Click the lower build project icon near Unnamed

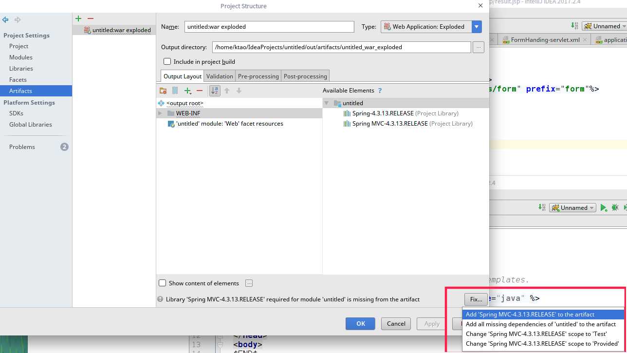coord(542,207)
